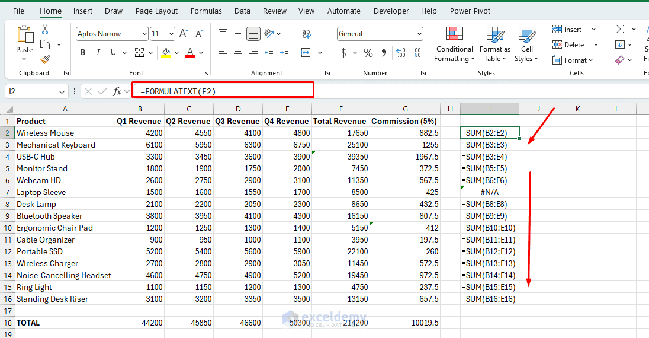Click the Paste clipboard icon
Screen dimensions: 649x338
point(24,34)
